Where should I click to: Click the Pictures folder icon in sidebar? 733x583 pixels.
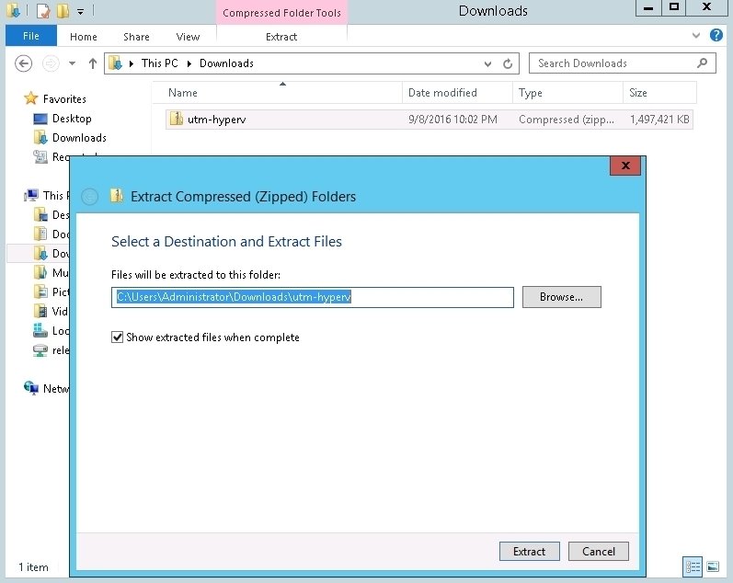coord(40,291)
